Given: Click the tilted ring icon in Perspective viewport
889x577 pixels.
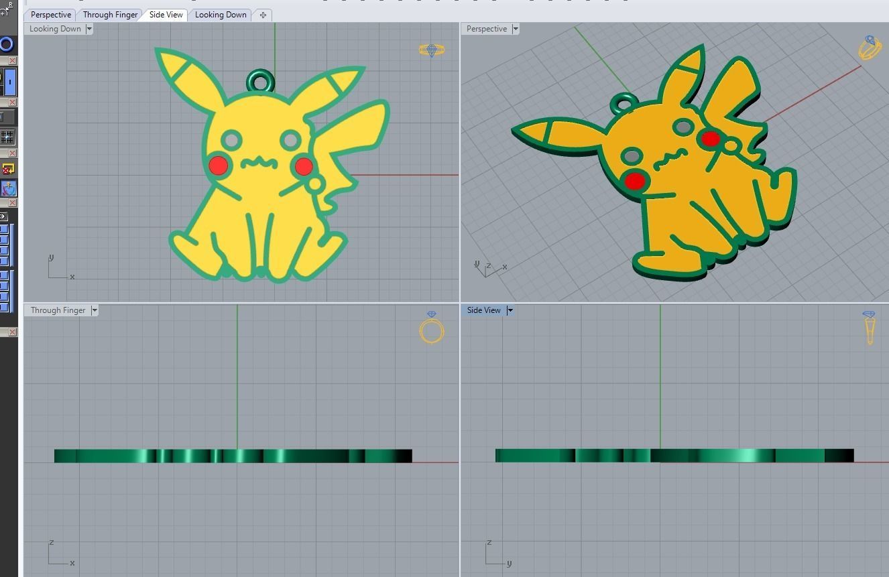Looking at the screenshot, I should click(x=870, y=48).
